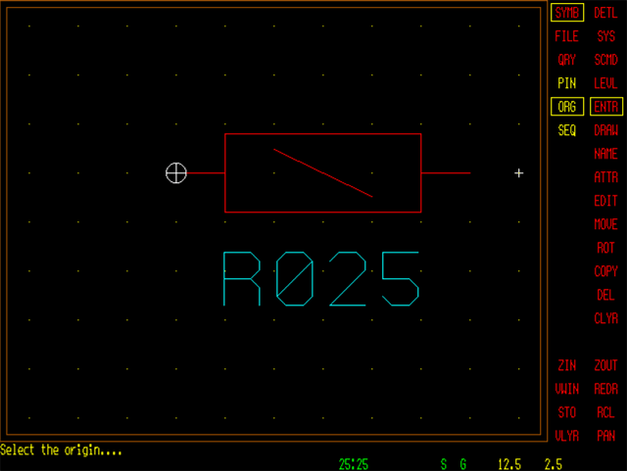Select the VLYR command
The image size is (627, 471).
coord(566,436)
